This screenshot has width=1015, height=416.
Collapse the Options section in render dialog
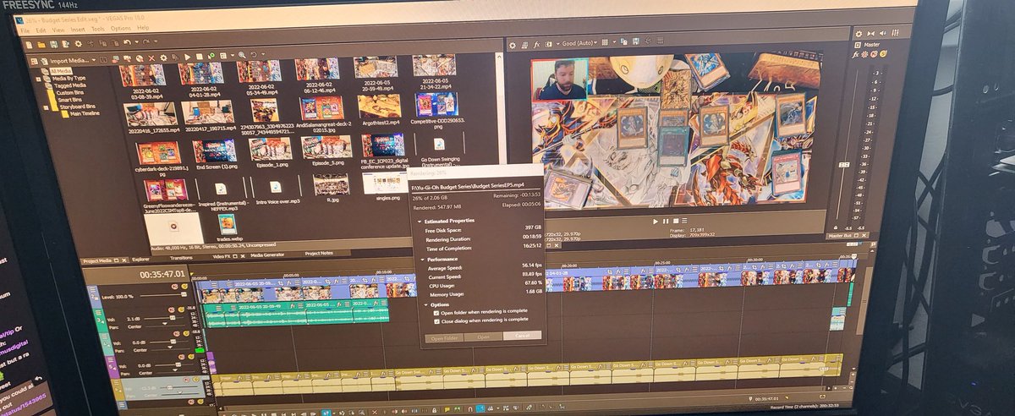click(x=426, y=304)
